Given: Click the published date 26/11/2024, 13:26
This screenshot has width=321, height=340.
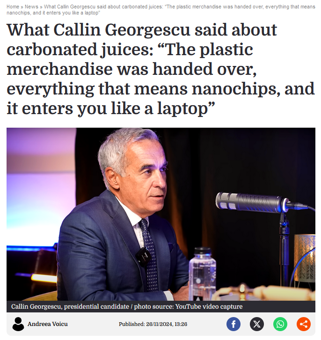Looking at the screenshot, I should [167, 324].
